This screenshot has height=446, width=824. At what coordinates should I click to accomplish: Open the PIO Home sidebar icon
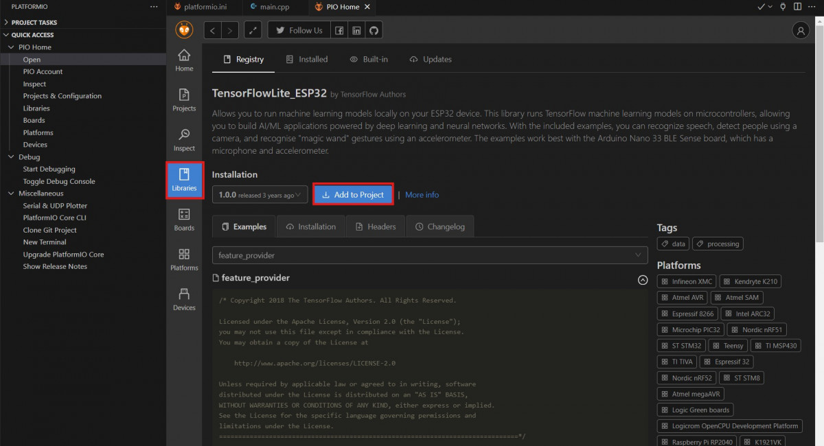click(184, 60)
